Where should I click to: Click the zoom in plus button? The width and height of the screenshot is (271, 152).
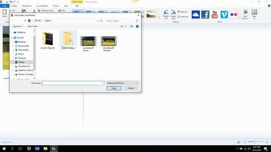[x=267, y=142]
